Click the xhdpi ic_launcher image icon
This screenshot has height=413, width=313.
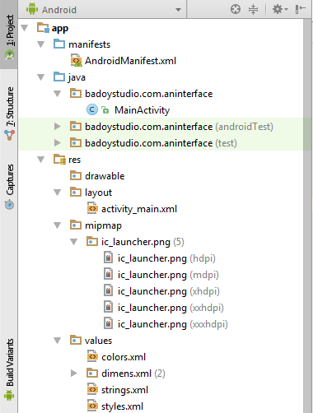pos(109,290)
